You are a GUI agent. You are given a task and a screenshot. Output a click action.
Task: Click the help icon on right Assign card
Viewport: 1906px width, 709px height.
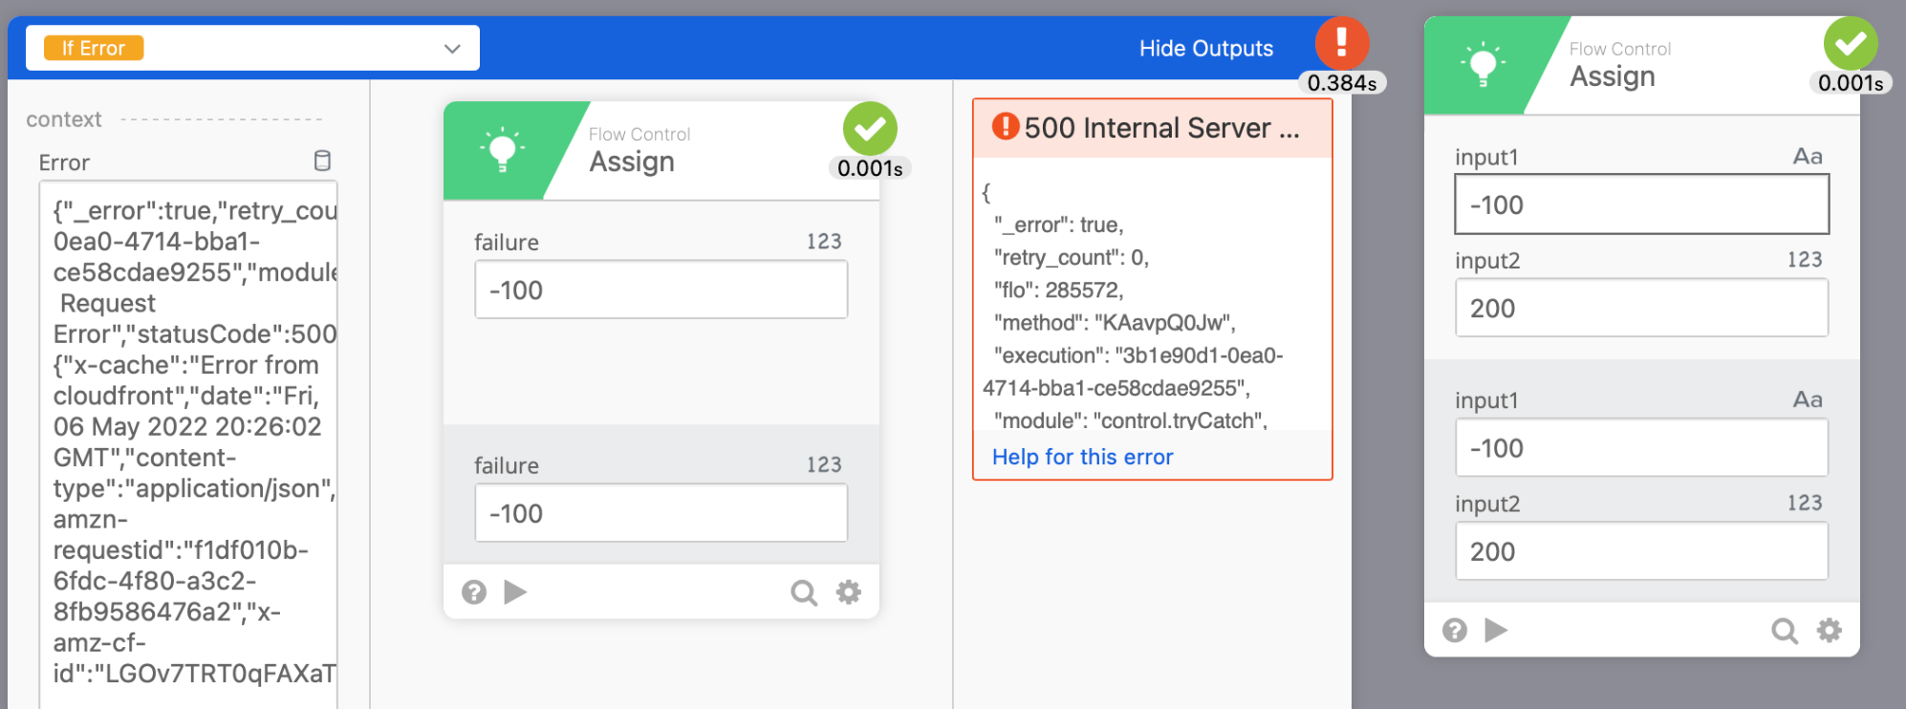1455,631
